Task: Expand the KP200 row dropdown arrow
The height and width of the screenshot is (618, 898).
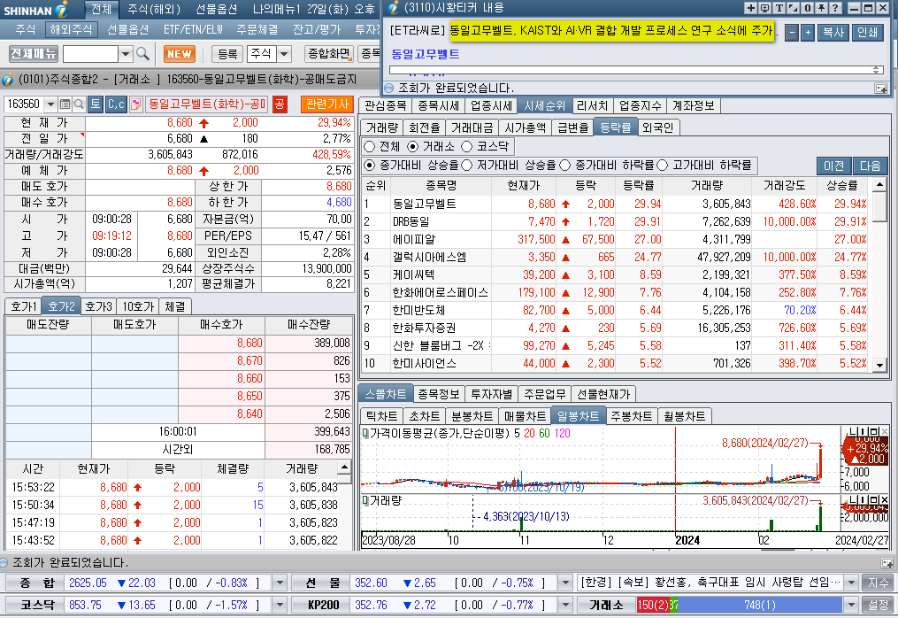Action: pos(565,605)
